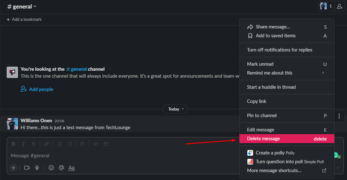The width and height of the screenshot is (347, 180).
Task: Toggle italic formatting button
Action: pyautogui.click(x=24, y=144)
